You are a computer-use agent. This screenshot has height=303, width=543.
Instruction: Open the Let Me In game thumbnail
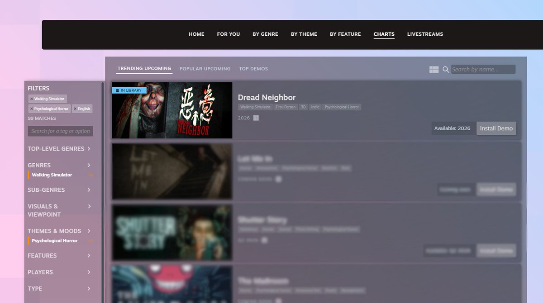[172, 171]
